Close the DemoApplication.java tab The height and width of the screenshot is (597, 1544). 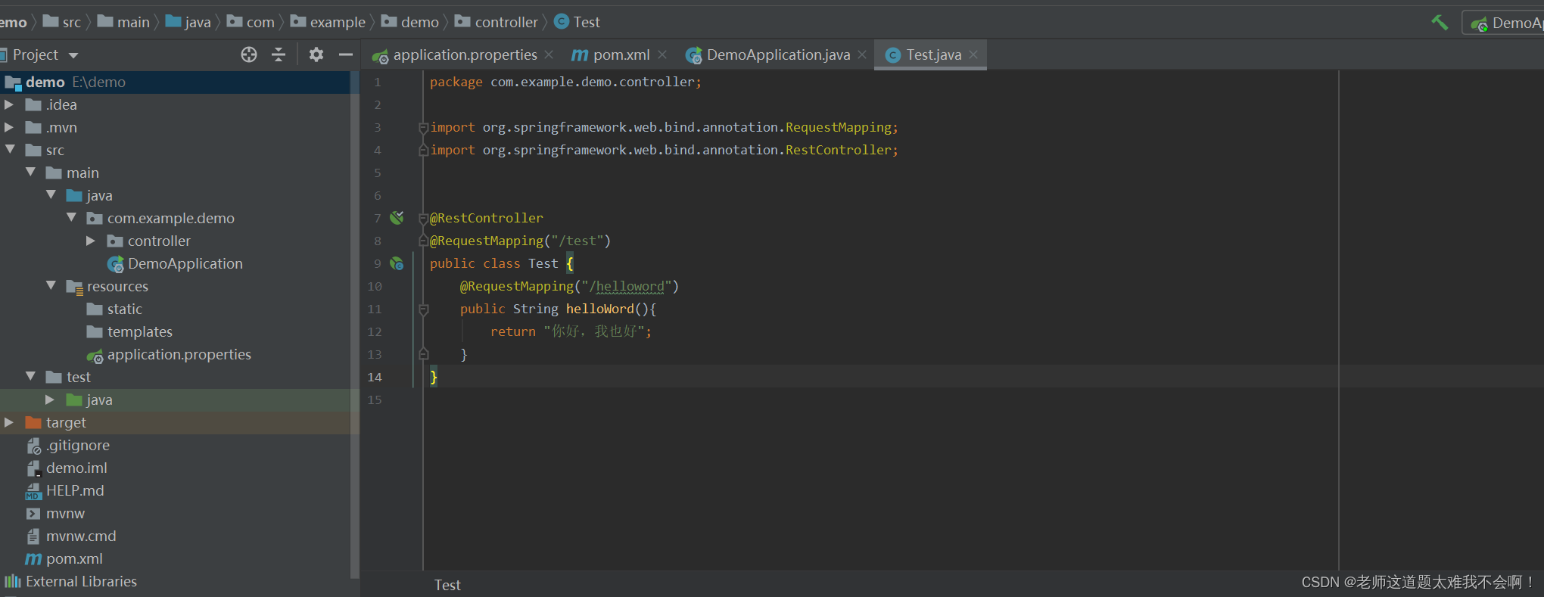[862, 54]
